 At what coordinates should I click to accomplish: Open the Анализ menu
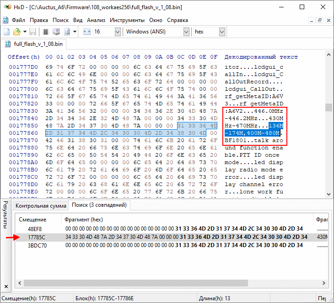[96, 20]
